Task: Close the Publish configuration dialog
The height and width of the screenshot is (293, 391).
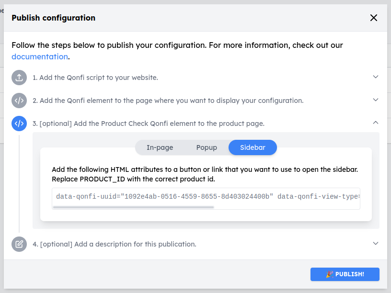Action: [374, 18]
